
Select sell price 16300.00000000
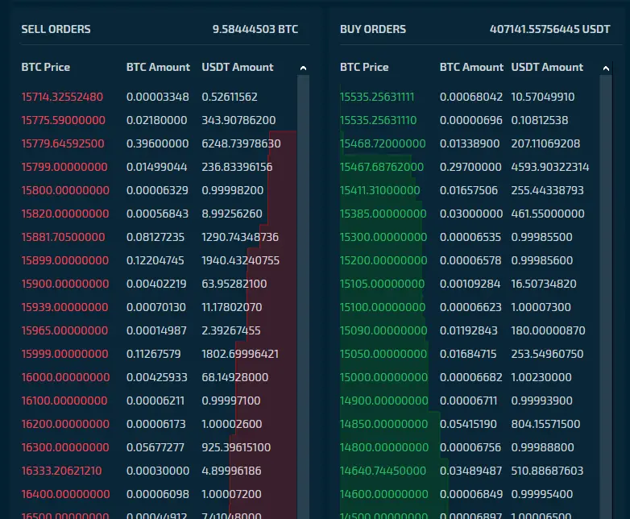tap(65, 447)
